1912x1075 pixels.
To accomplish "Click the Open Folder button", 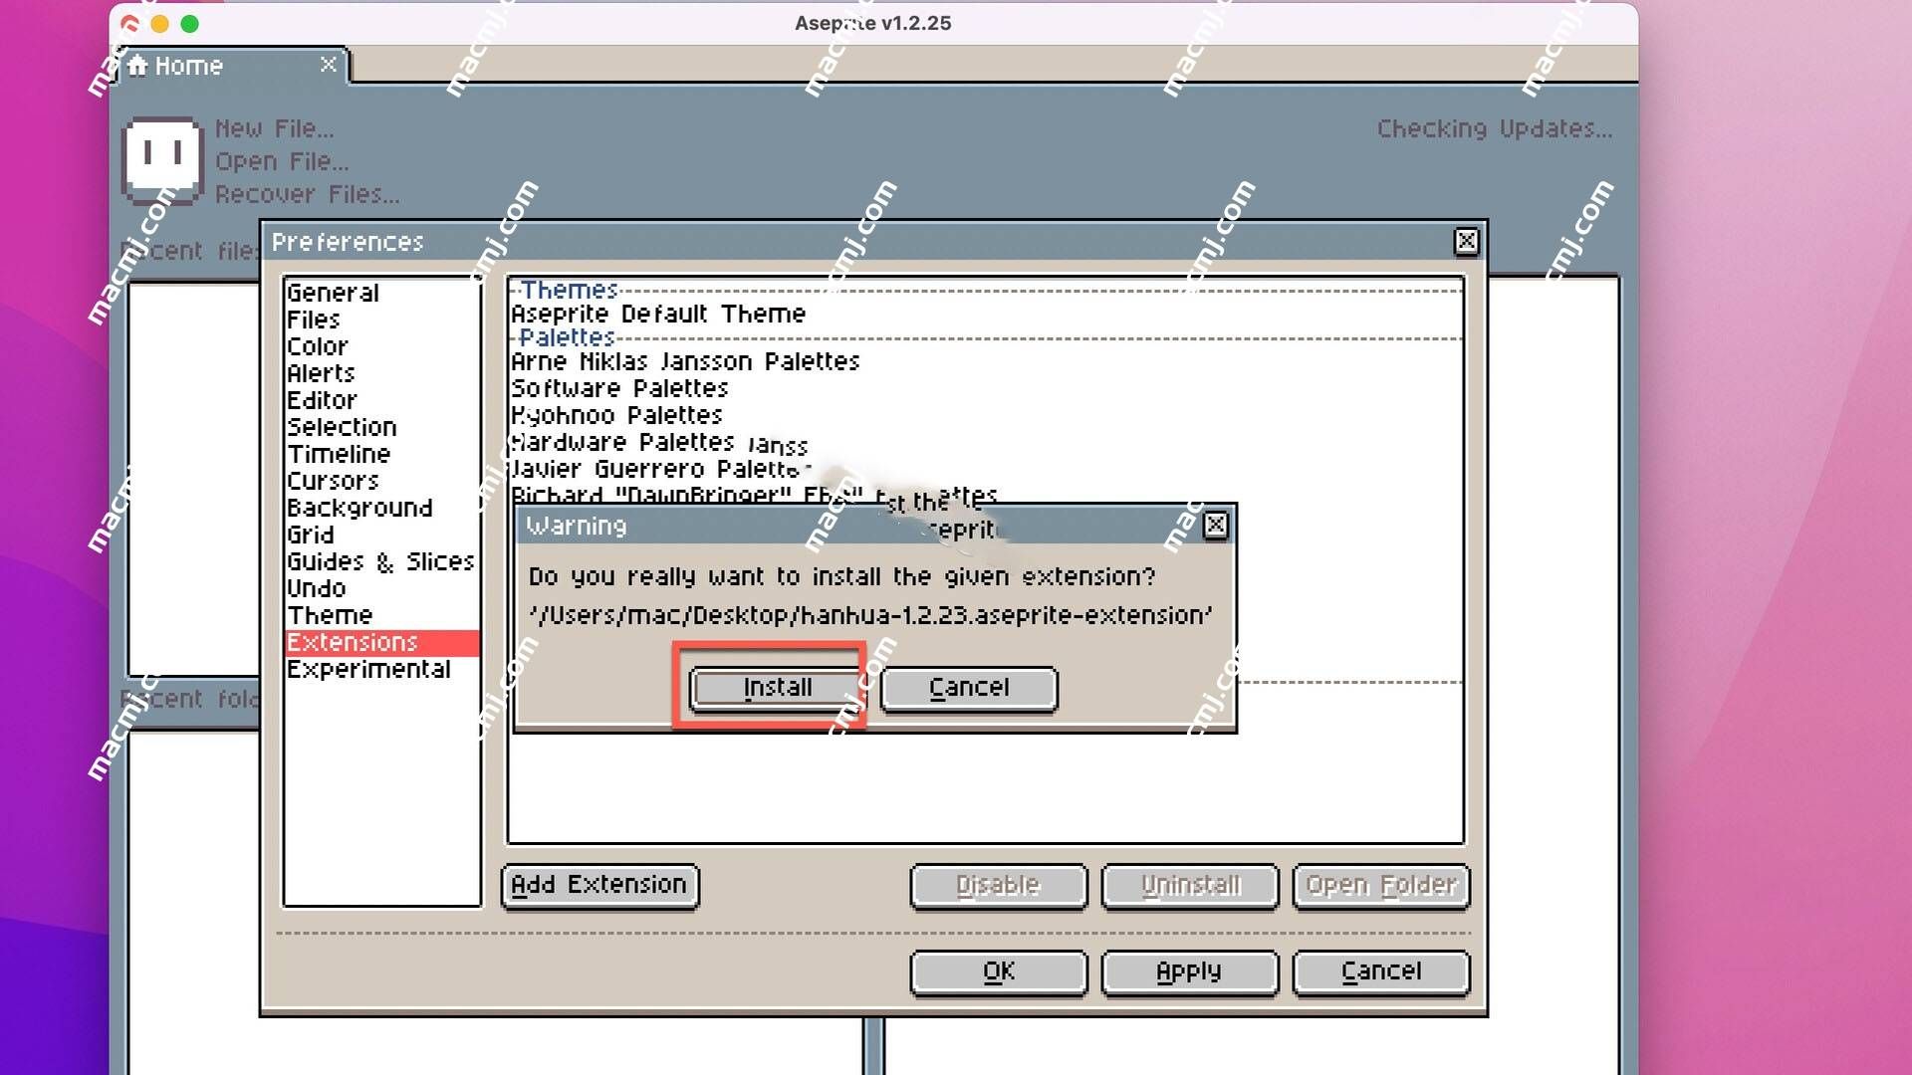I will [1381, 885].
